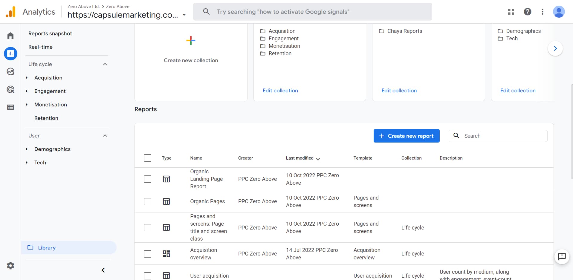This screenshot has height=280, width=573.
Task: Click the Last modified sort arrow
Action: 318,158
